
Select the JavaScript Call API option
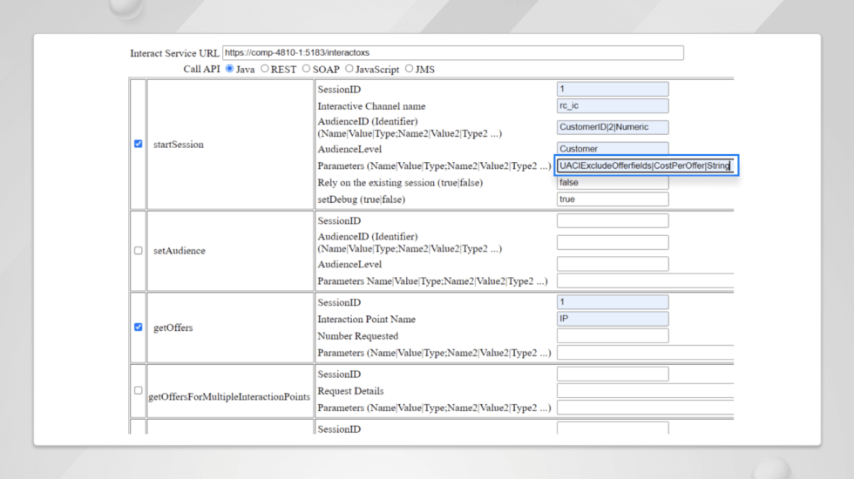(x=349, y=69)
